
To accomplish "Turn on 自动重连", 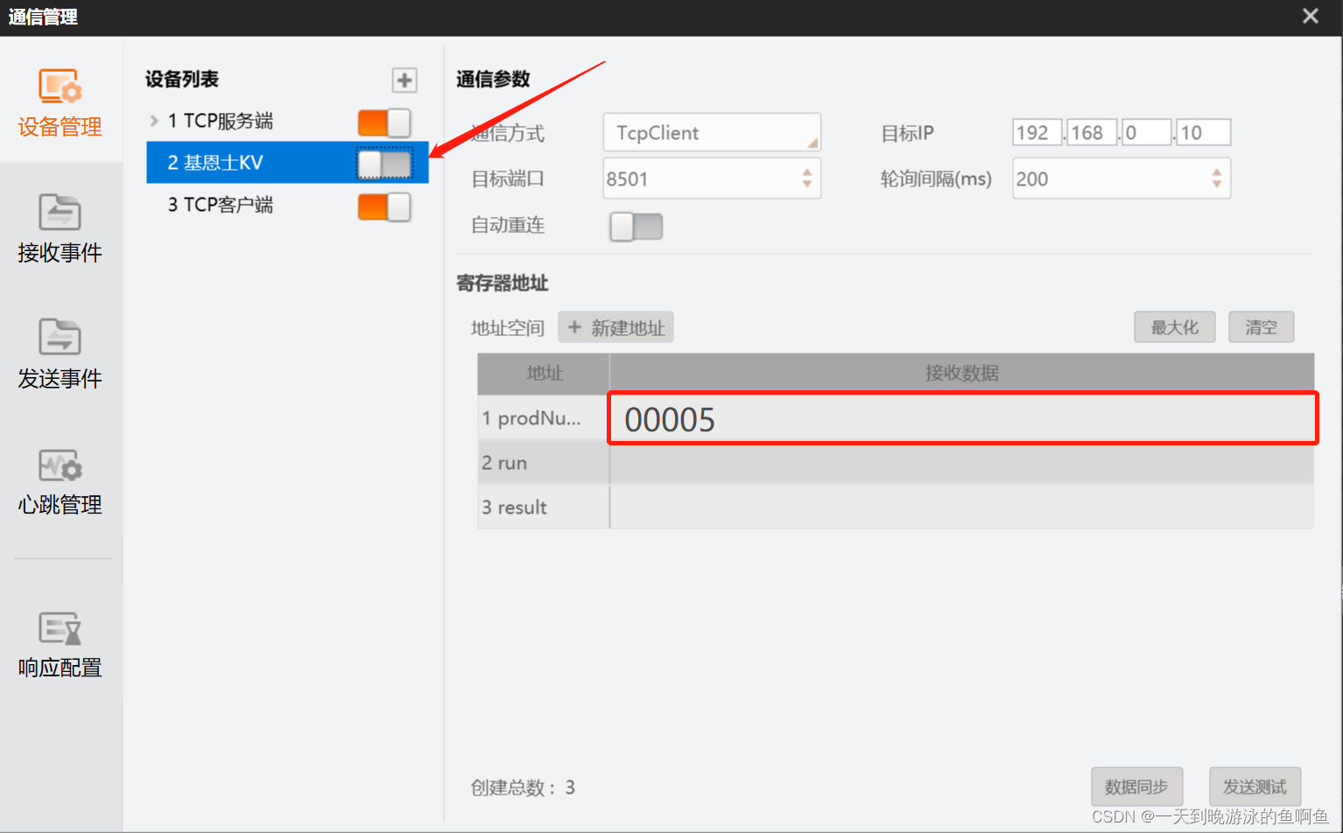I will pyautogui.click(x=636, y=226).
